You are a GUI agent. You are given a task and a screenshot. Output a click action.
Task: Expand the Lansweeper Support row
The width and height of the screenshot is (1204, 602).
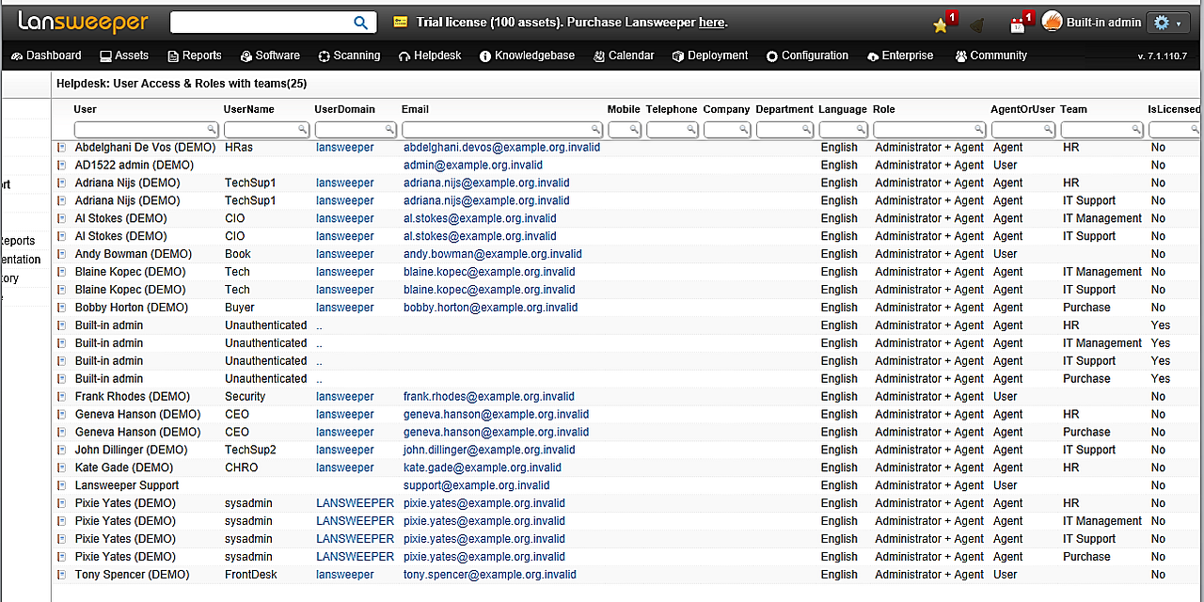tap(61, 484)
